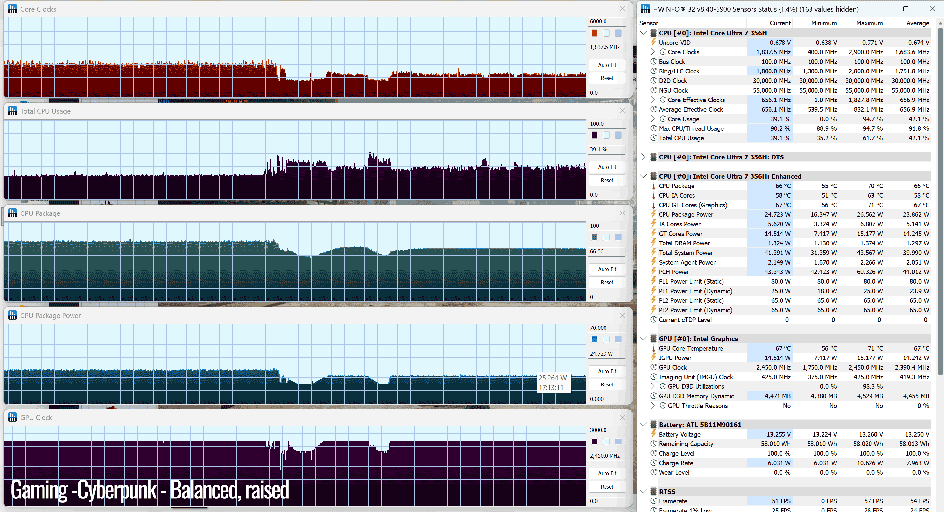Collapse the Battery ATL 5B11M90161 group
The height and width of the screenshot is (512, 944).
[643, 424]
